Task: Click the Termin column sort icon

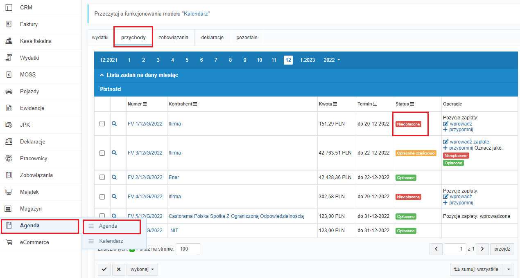Action: coord(375,104)
